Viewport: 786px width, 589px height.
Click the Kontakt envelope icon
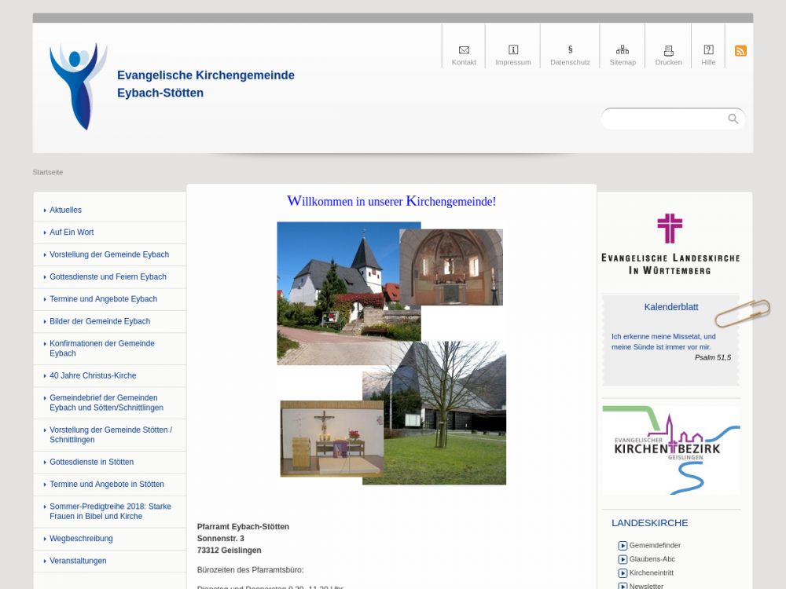464,50
